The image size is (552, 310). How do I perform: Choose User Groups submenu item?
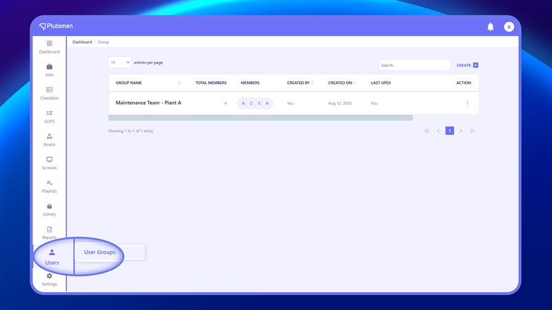point(99,252)
